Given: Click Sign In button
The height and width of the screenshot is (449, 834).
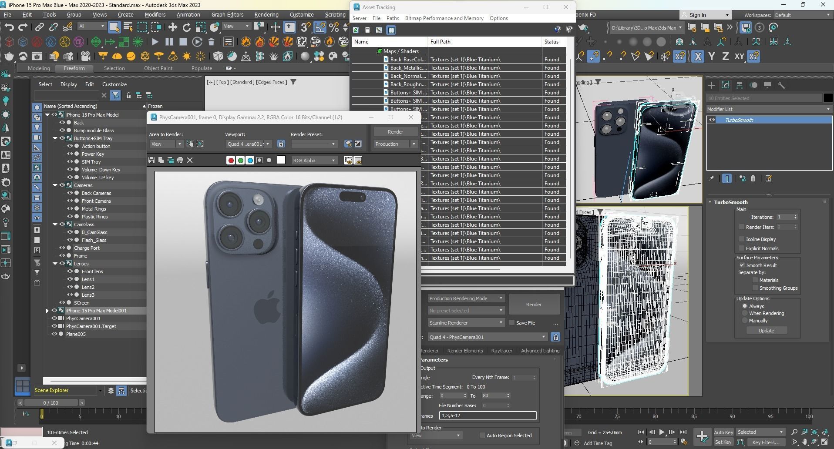Looking at the screenshot, I should click(705, 15).
